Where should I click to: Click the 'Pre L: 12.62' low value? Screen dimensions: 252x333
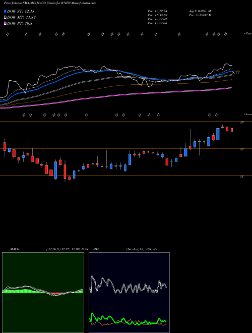point(158,19)
